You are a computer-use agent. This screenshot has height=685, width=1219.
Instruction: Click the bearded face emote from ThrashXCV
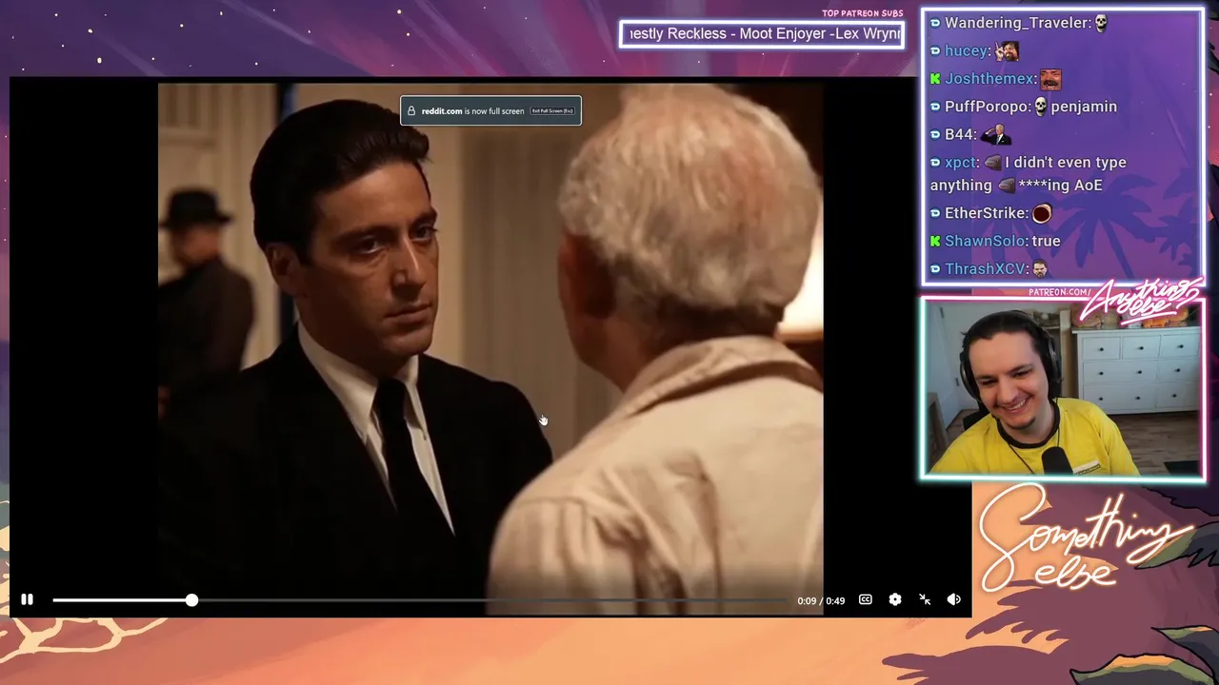point(1039,269)
